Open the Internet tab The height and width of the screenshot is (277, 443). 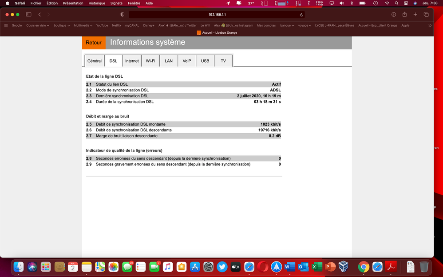pyautogui.click(x=132, y=61)
